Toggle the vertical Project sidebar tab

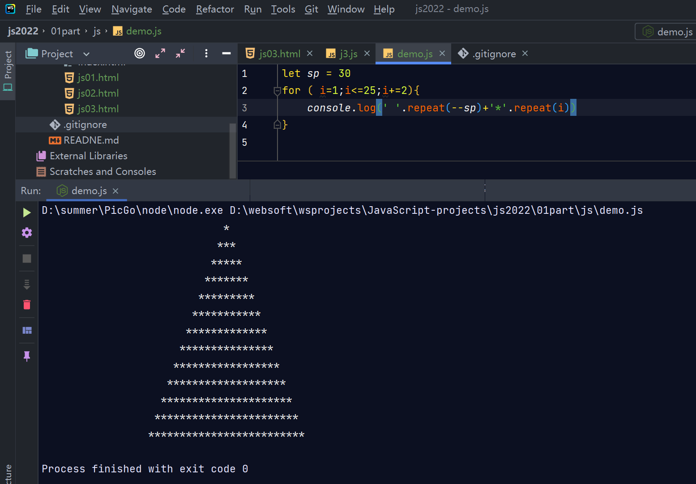click(8, 71)
